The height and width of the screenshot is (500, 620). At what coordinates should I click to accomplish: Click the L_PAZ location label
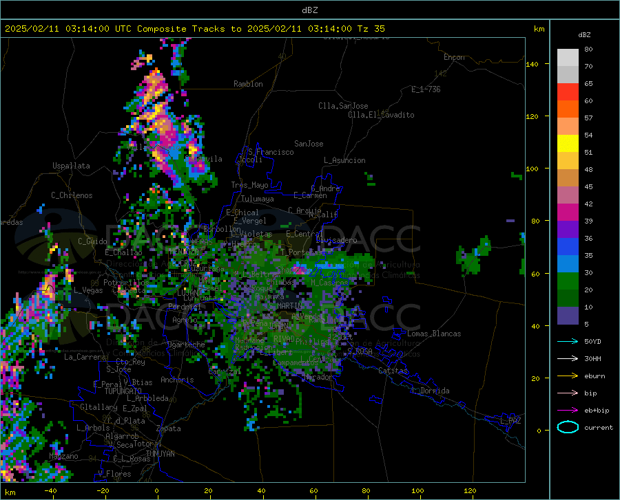click(510, 421)
